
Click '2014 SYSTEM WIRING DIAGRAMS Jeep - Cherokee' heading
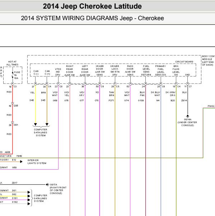click(92, 18)
